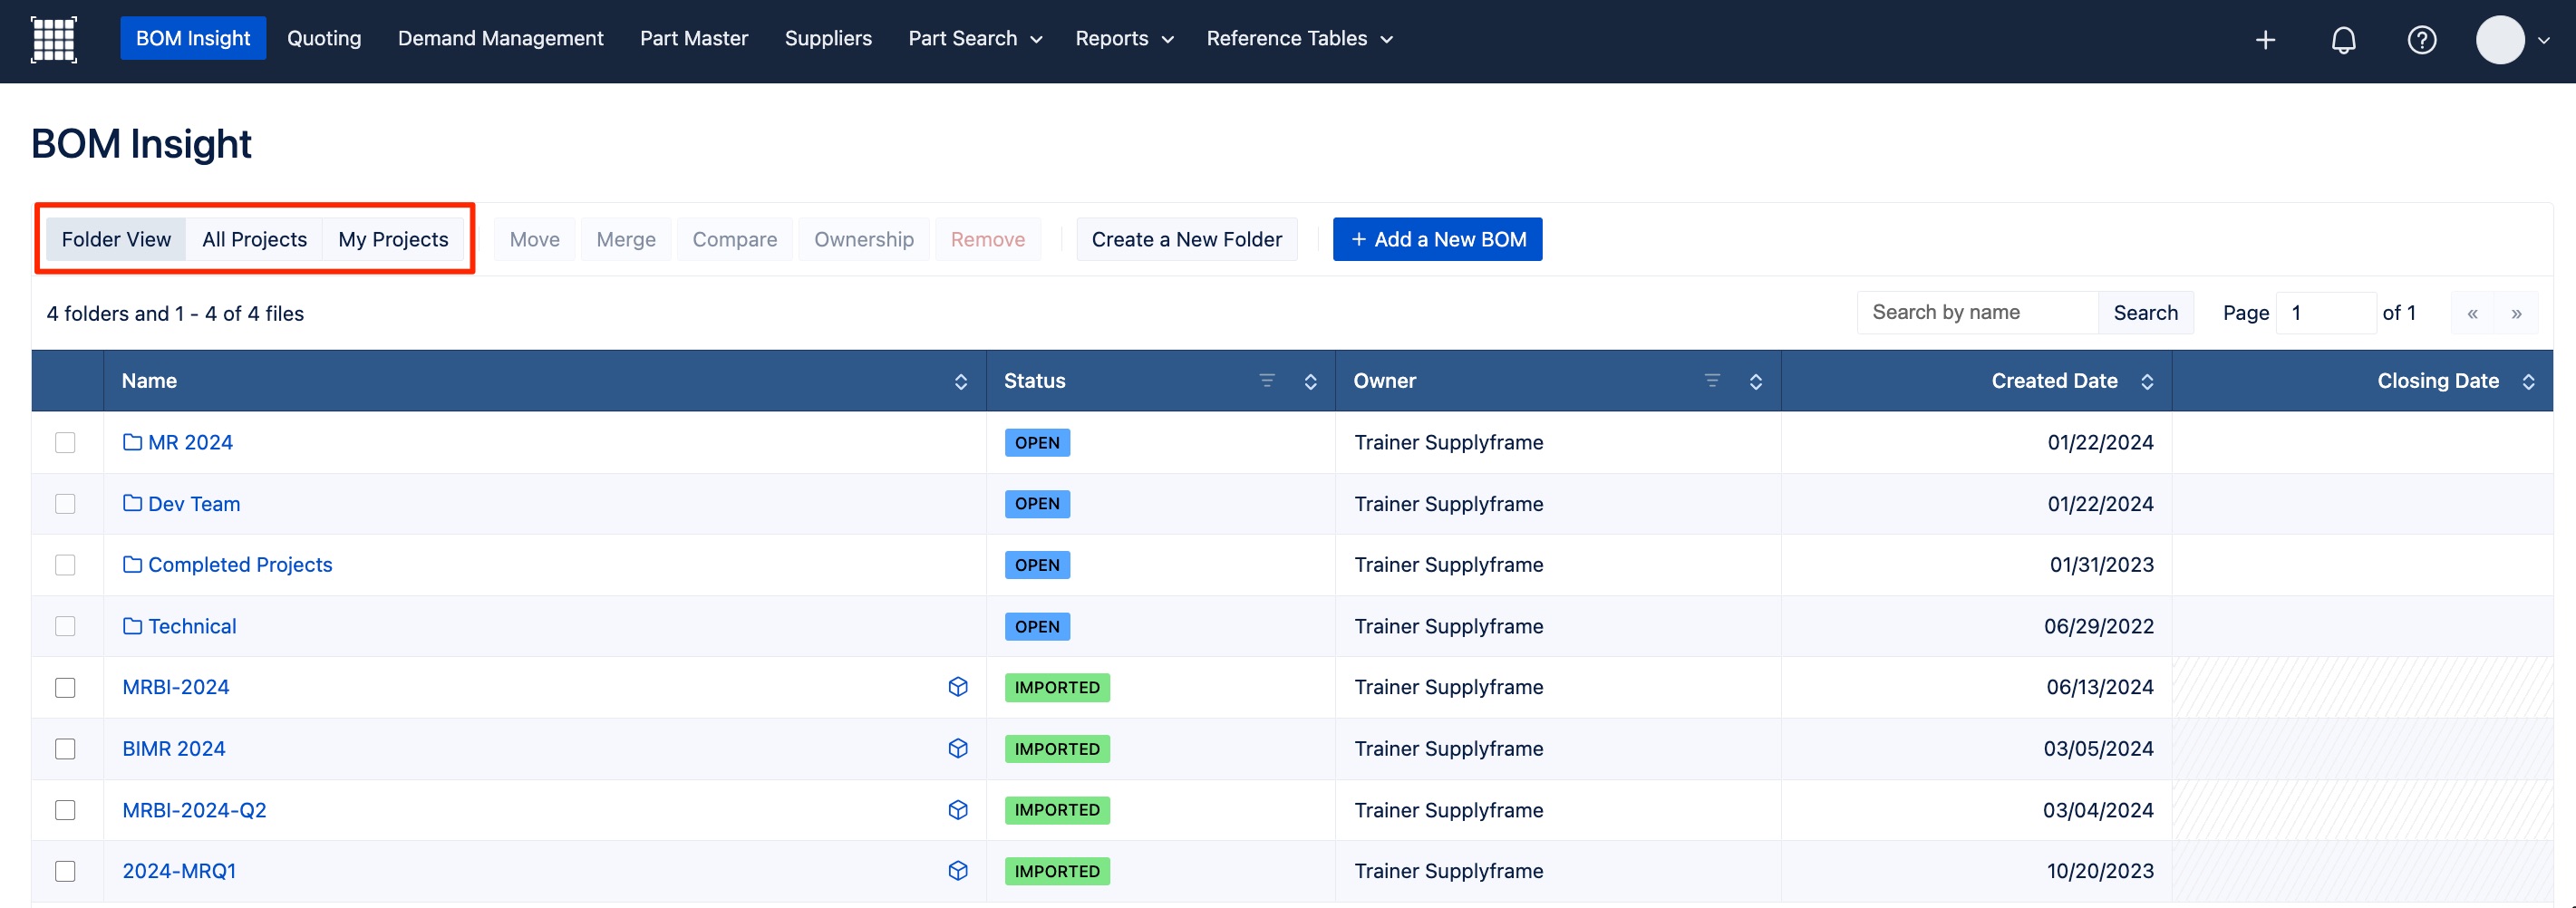Click the Remove button

988,239
